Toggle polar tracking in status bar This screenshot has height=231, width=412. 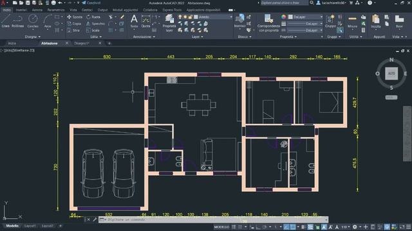pos(265,227)
